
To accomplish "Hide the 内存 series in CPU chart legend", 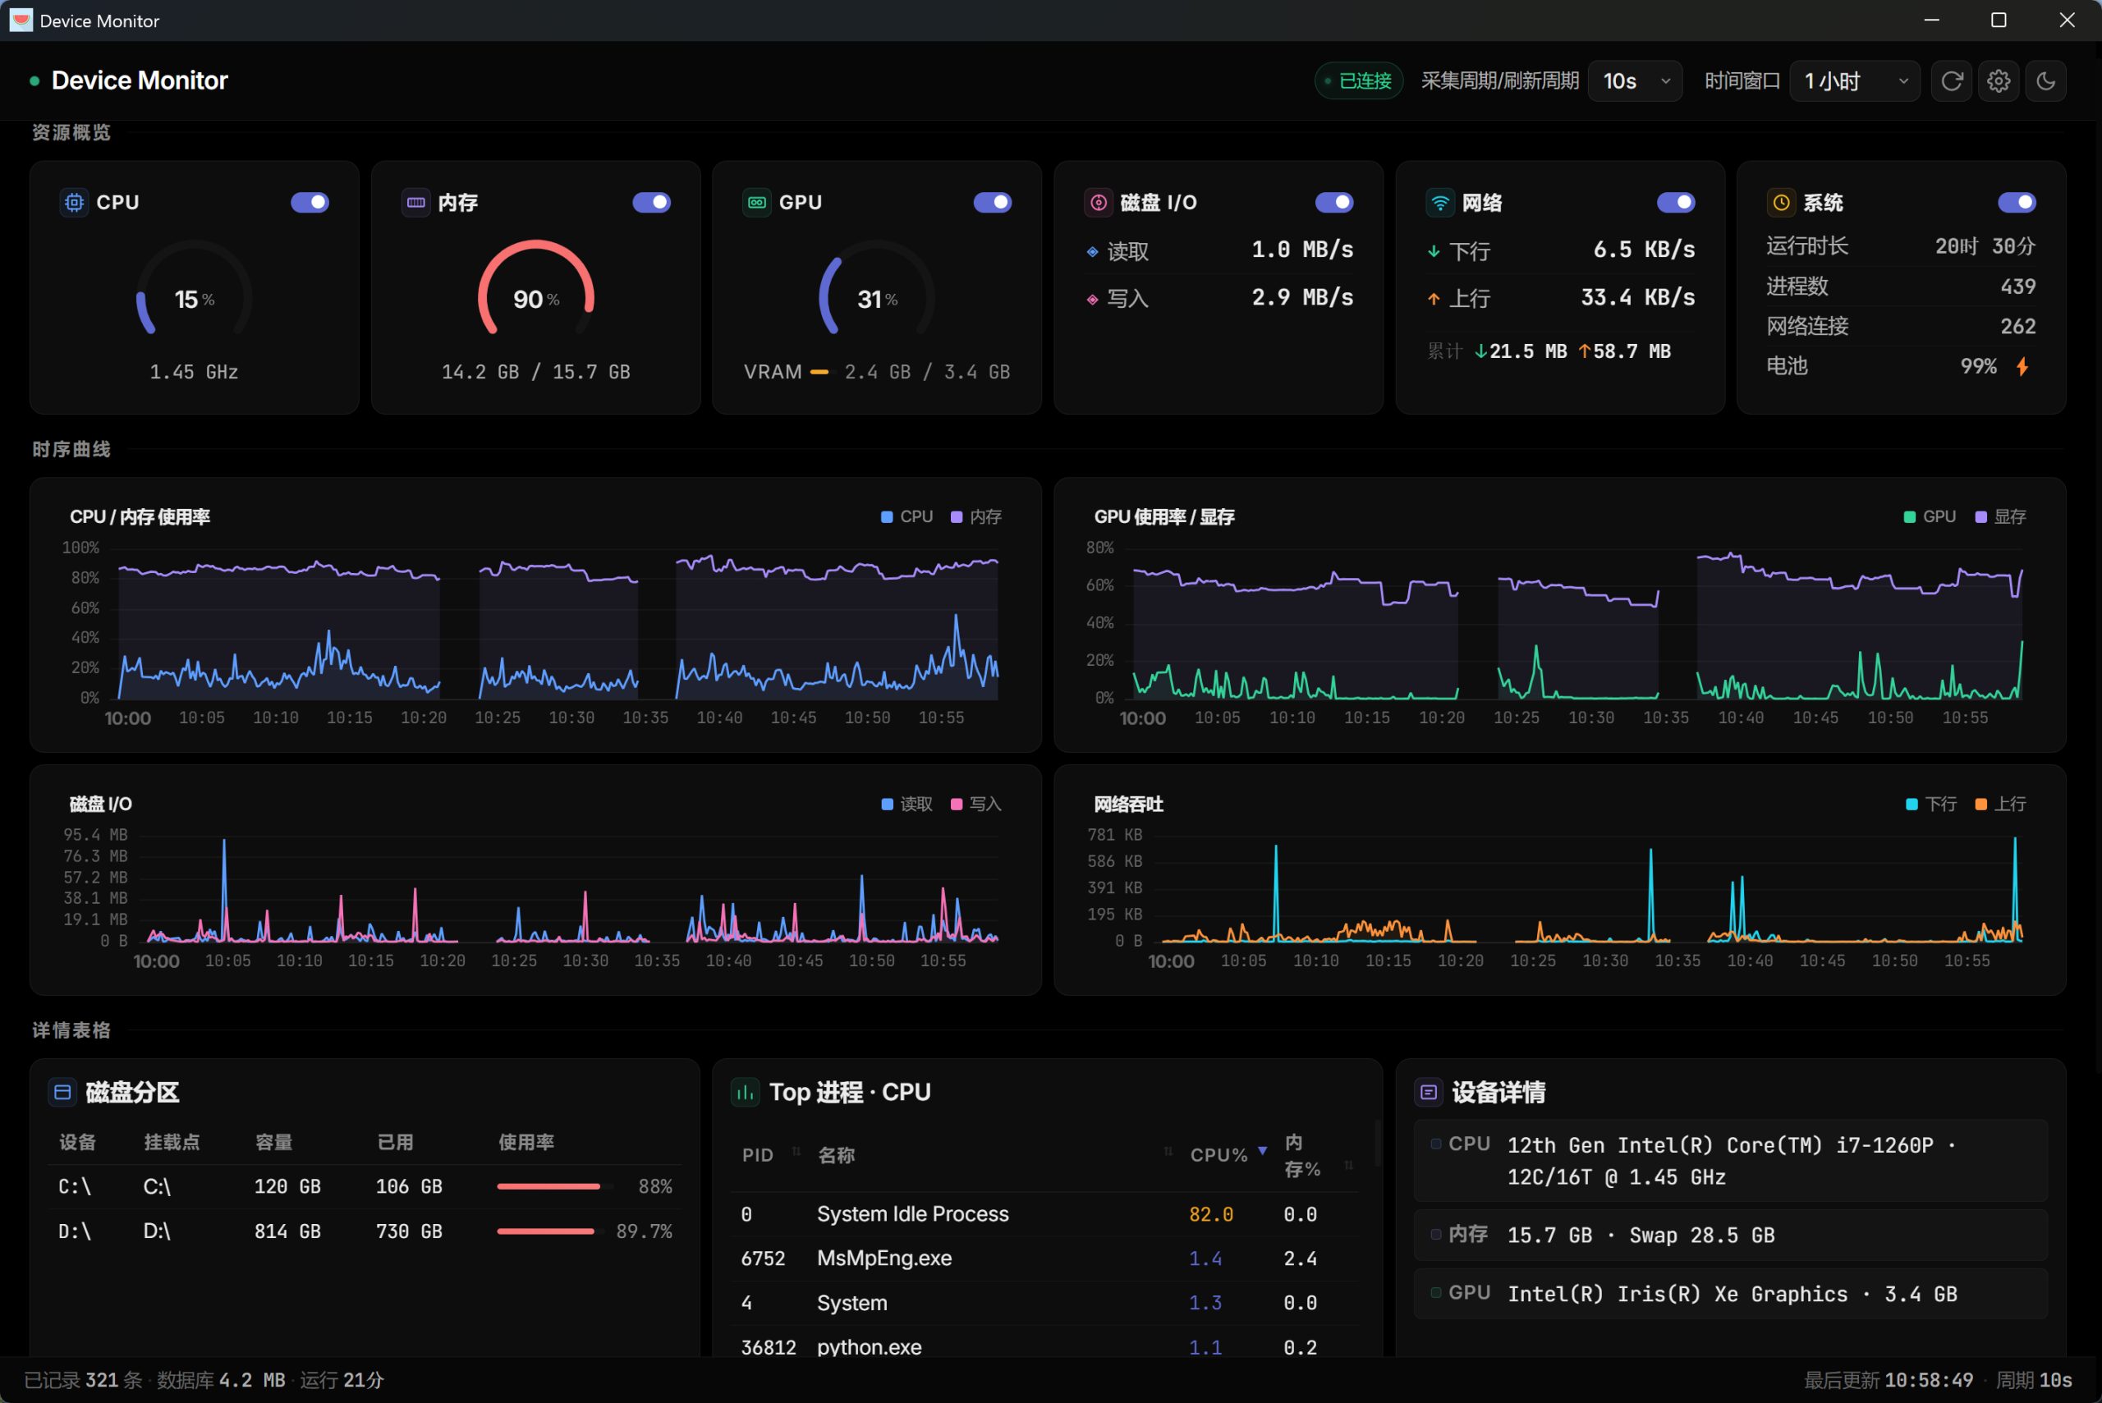I will pyautogui.click(x=976, y=516).
